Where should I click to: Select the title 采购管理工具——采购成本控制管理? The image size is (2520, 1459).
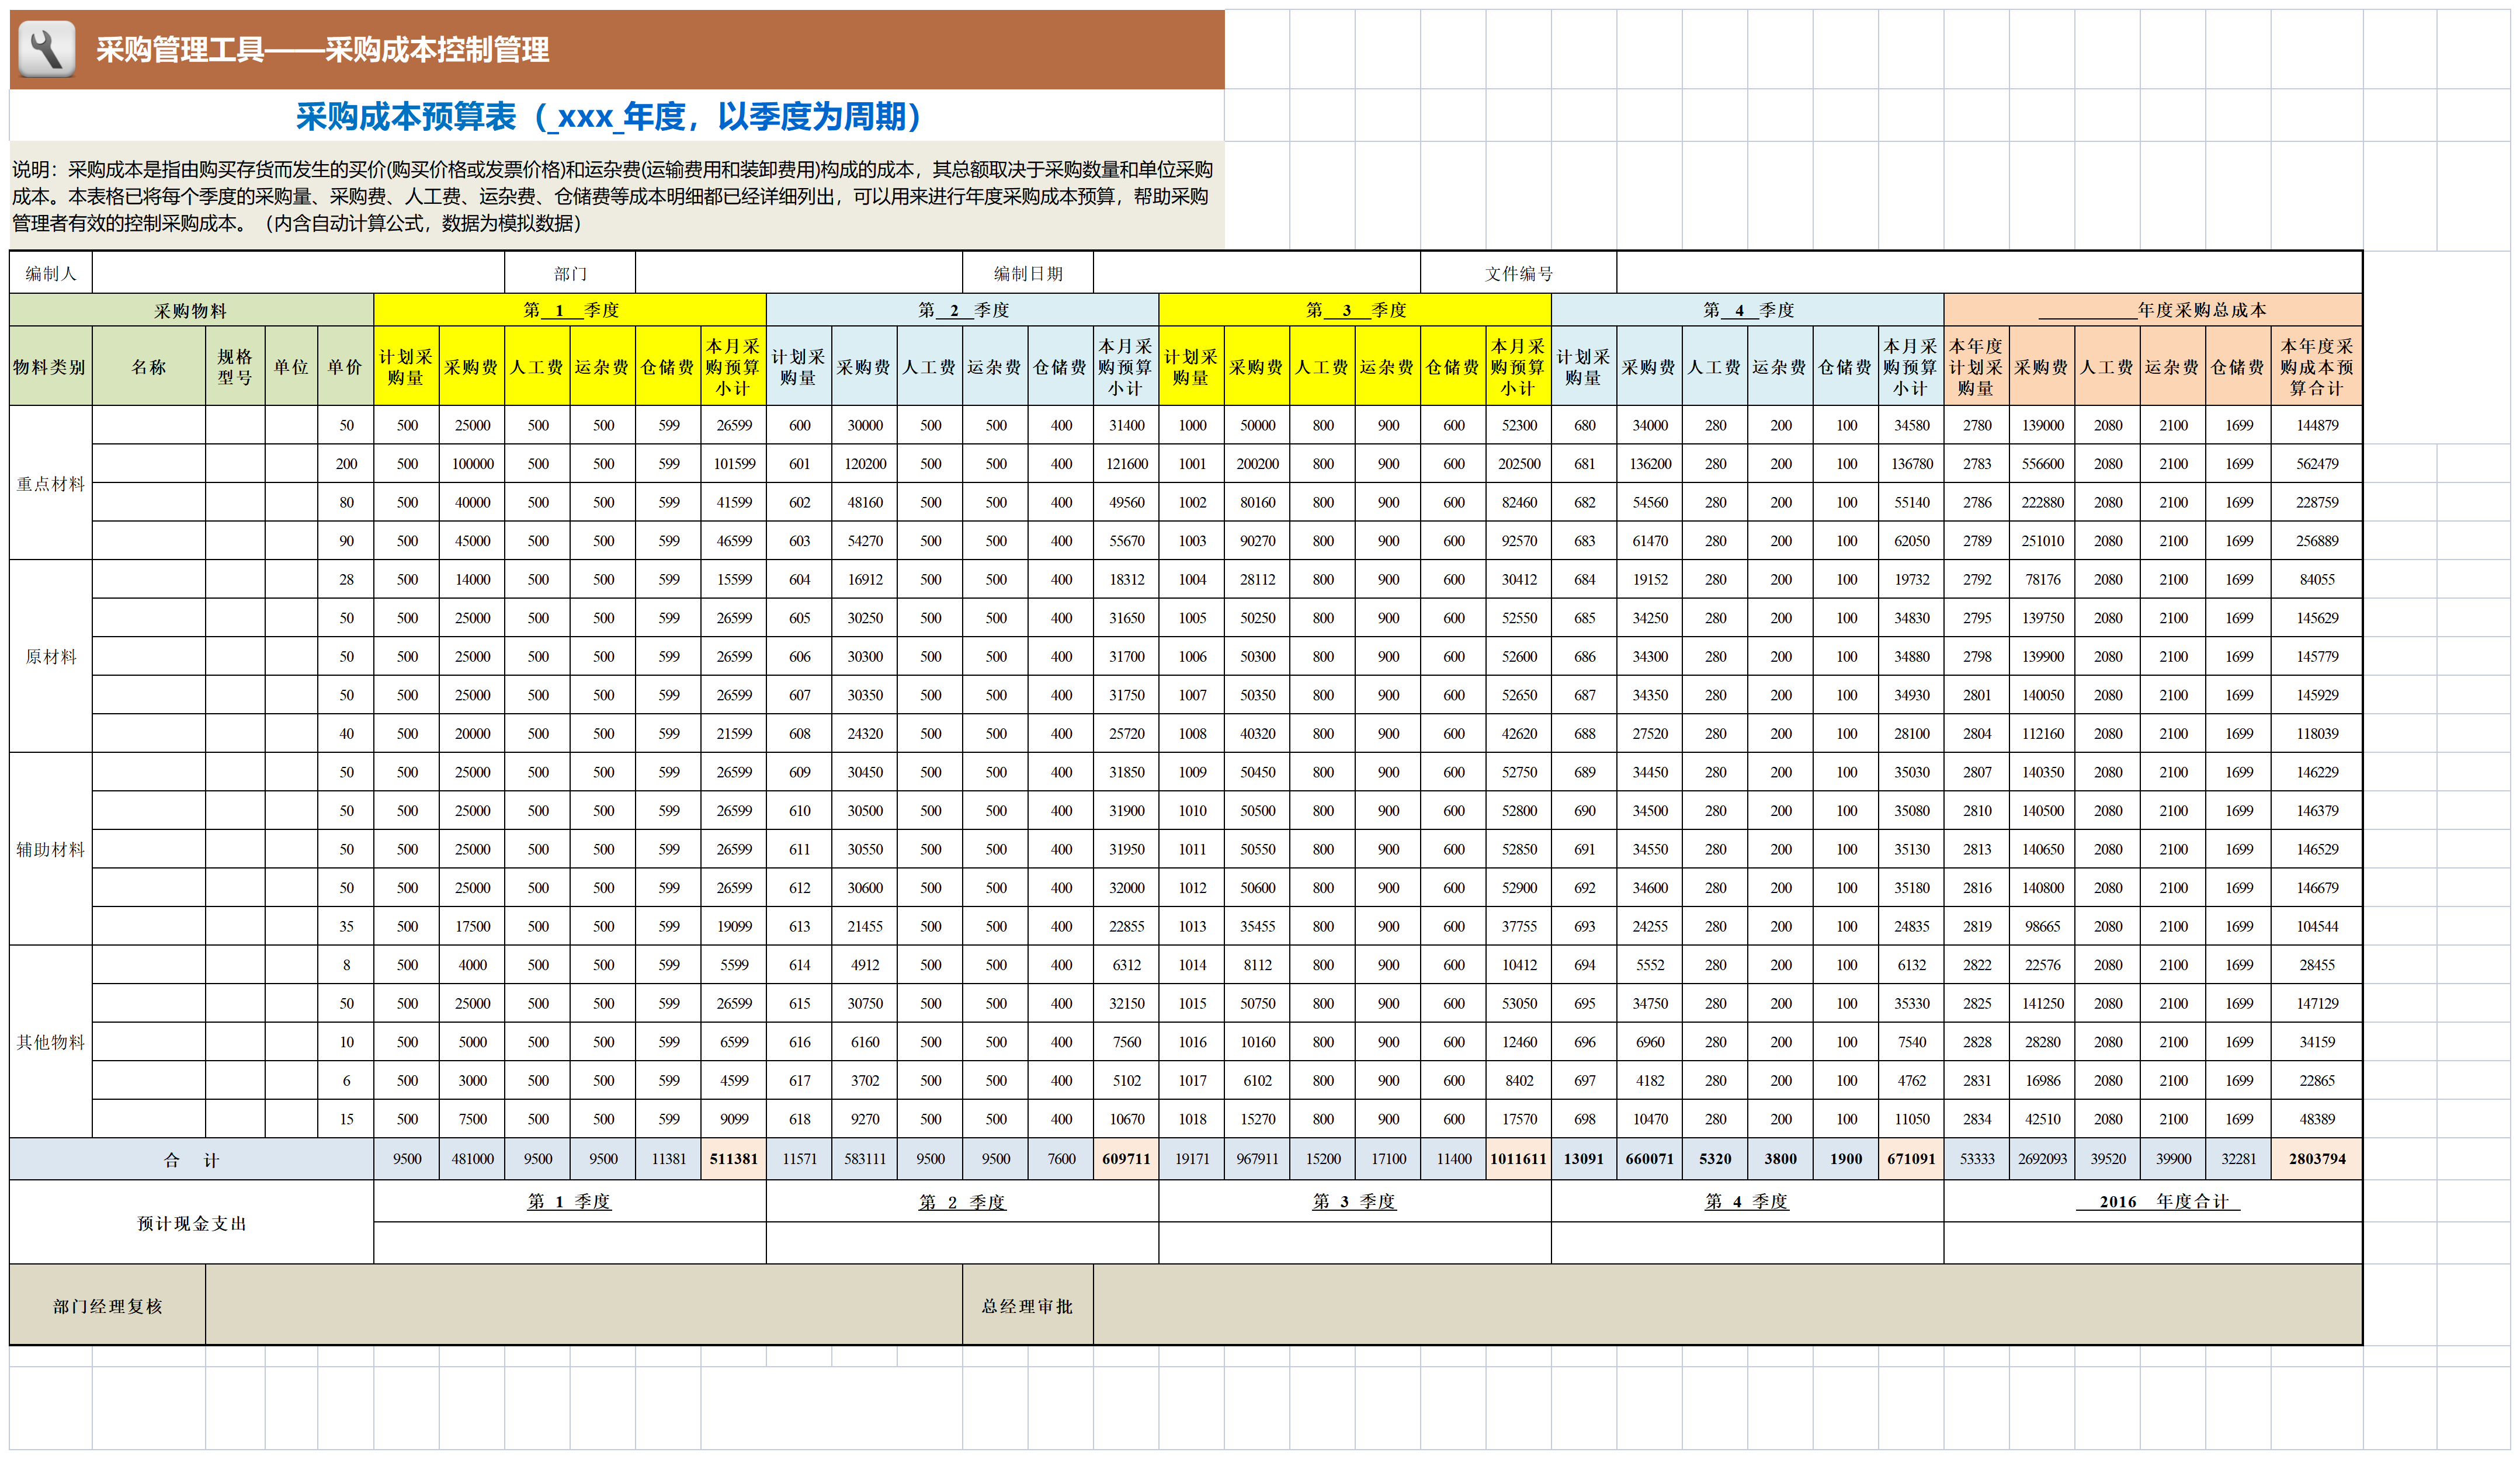(x=322, y=50)
